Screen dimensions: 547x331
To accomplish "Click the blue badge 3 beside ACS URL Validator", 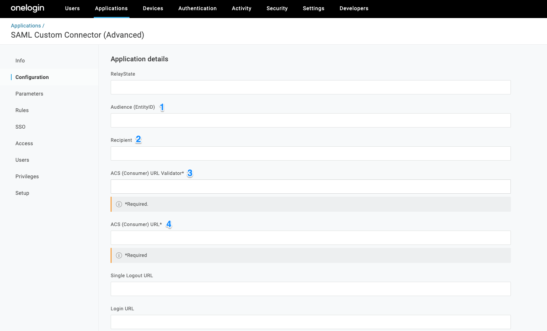I will (190, 173).
